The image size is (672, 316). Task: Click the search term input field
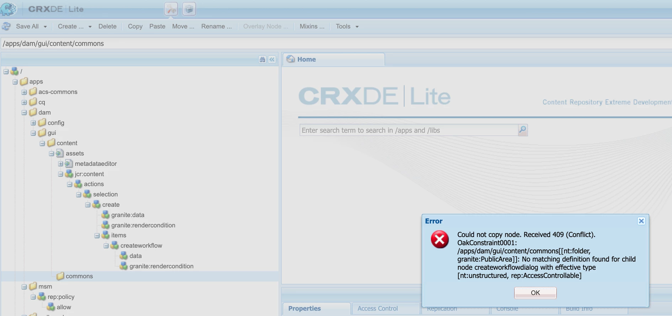point(409,130)
